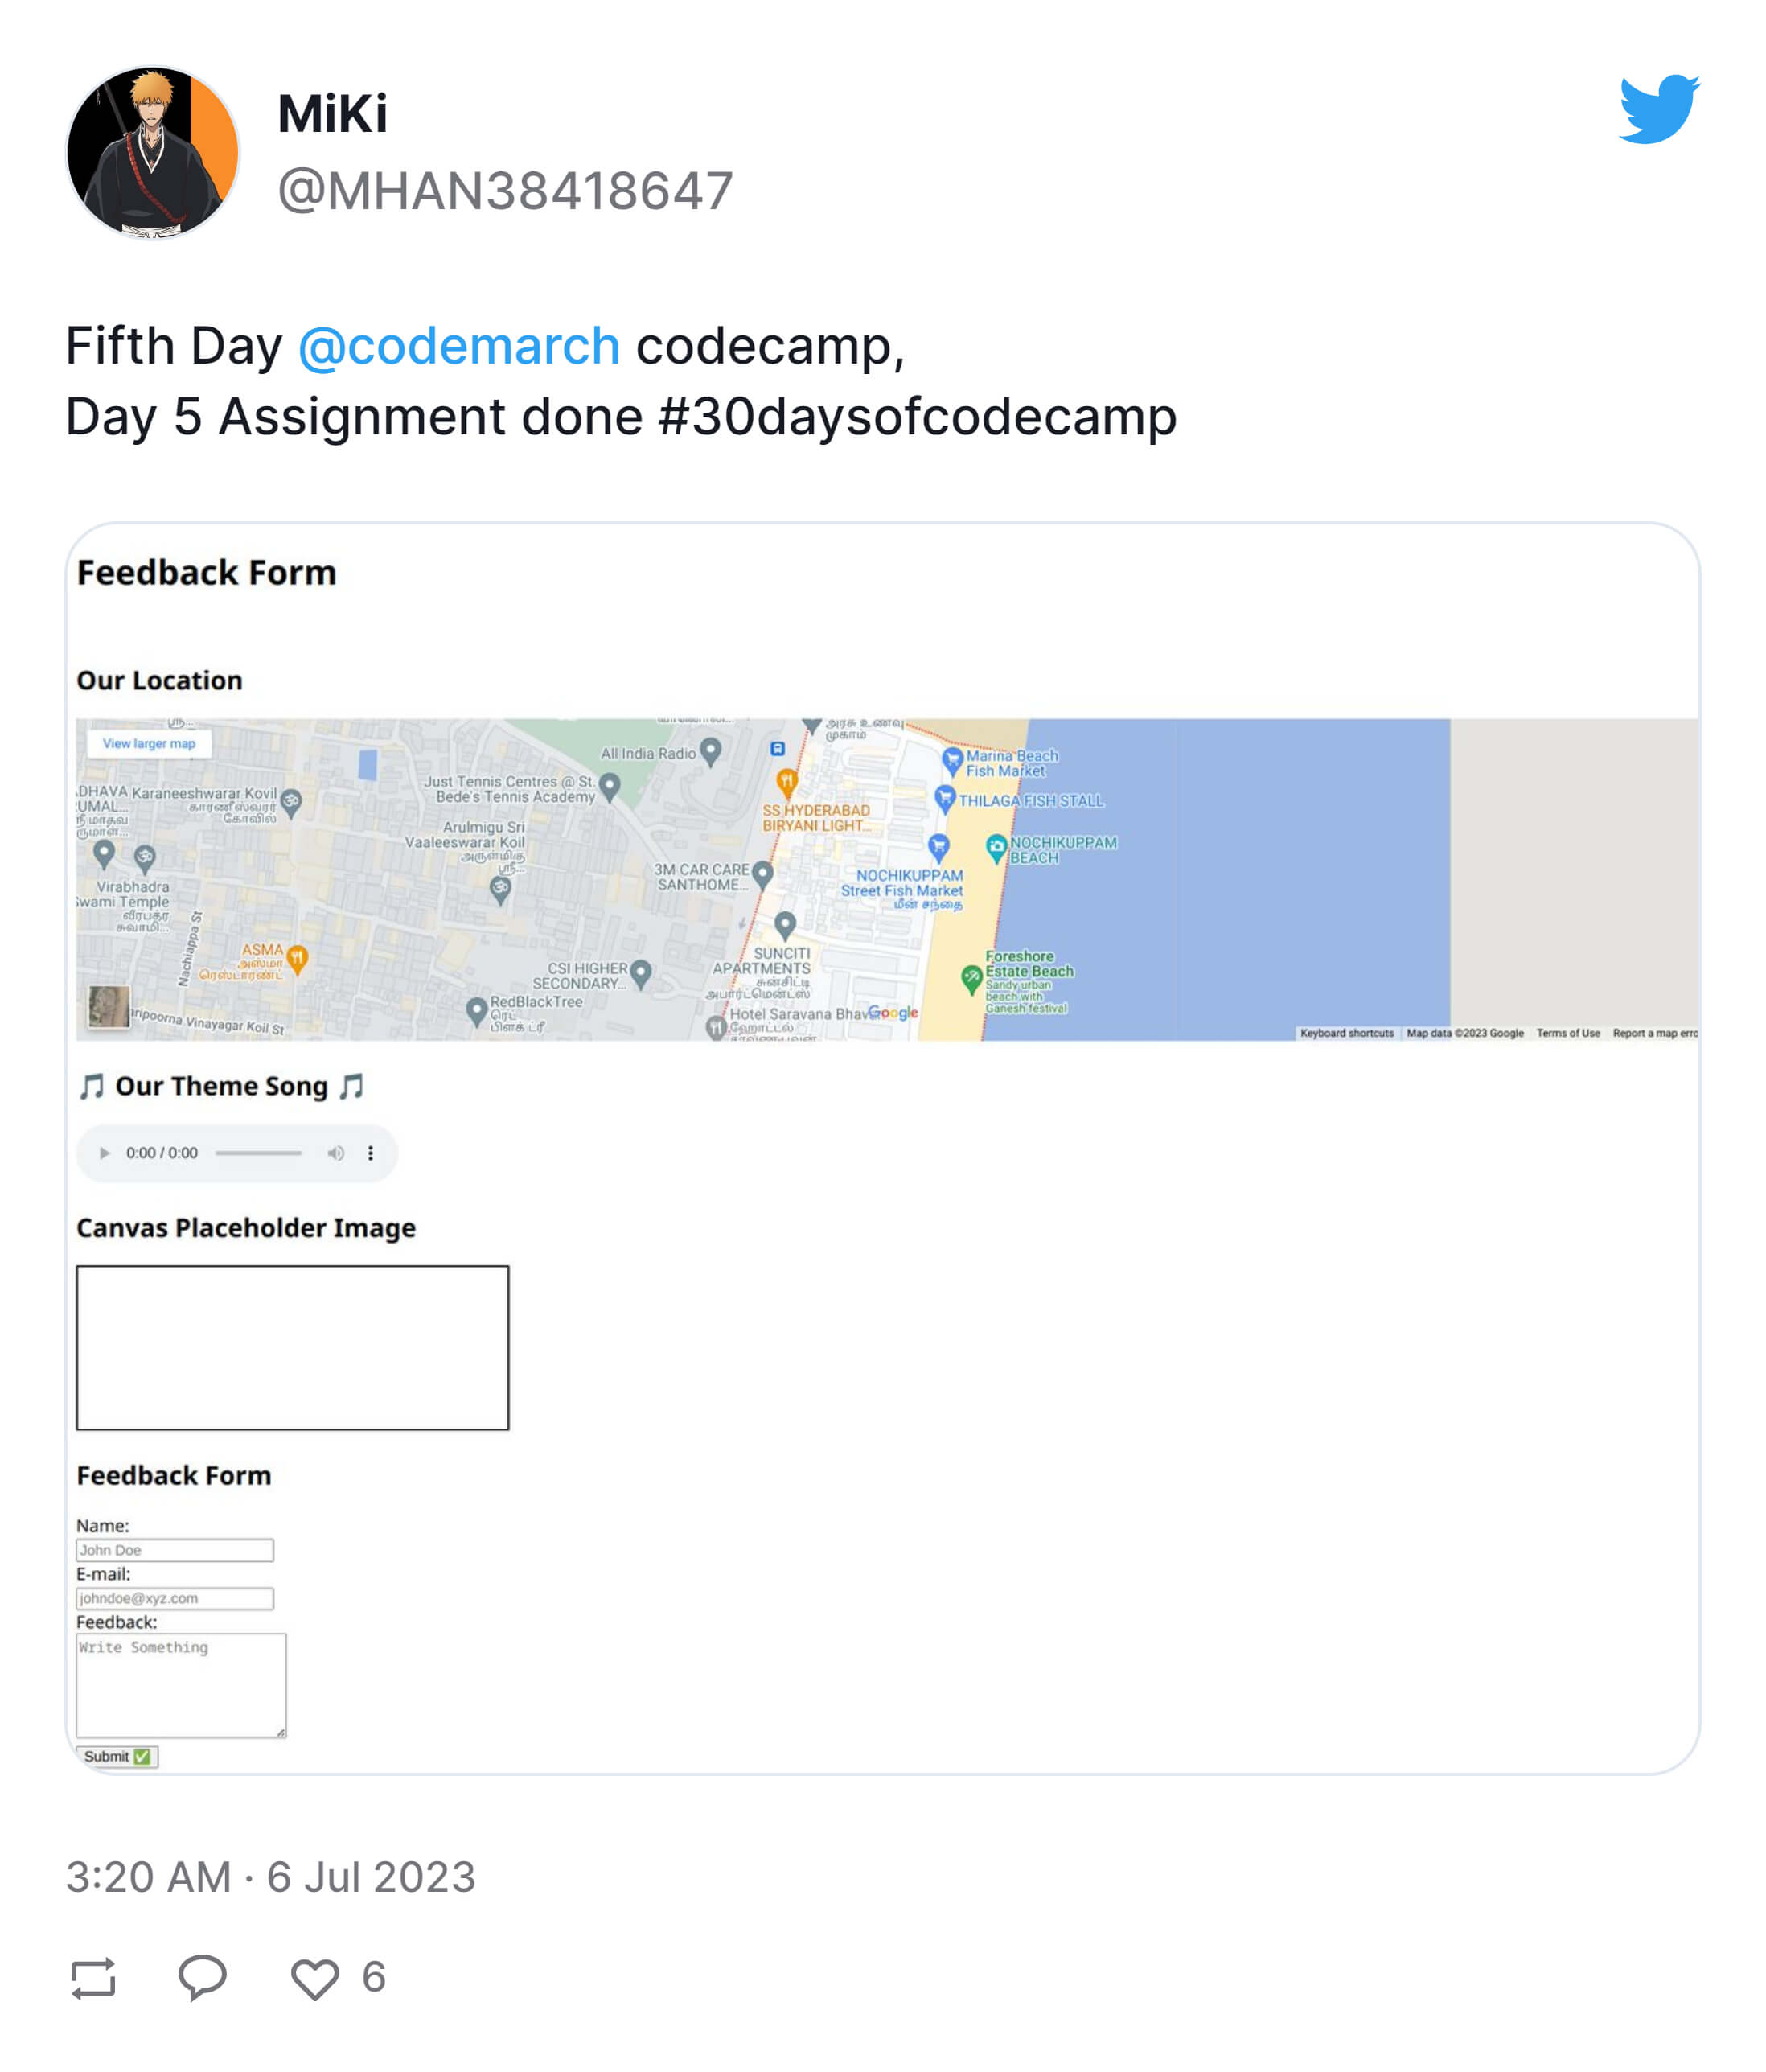
Task: Click the Name input field
Action: pyautogui.click(x=175, y=1550)
